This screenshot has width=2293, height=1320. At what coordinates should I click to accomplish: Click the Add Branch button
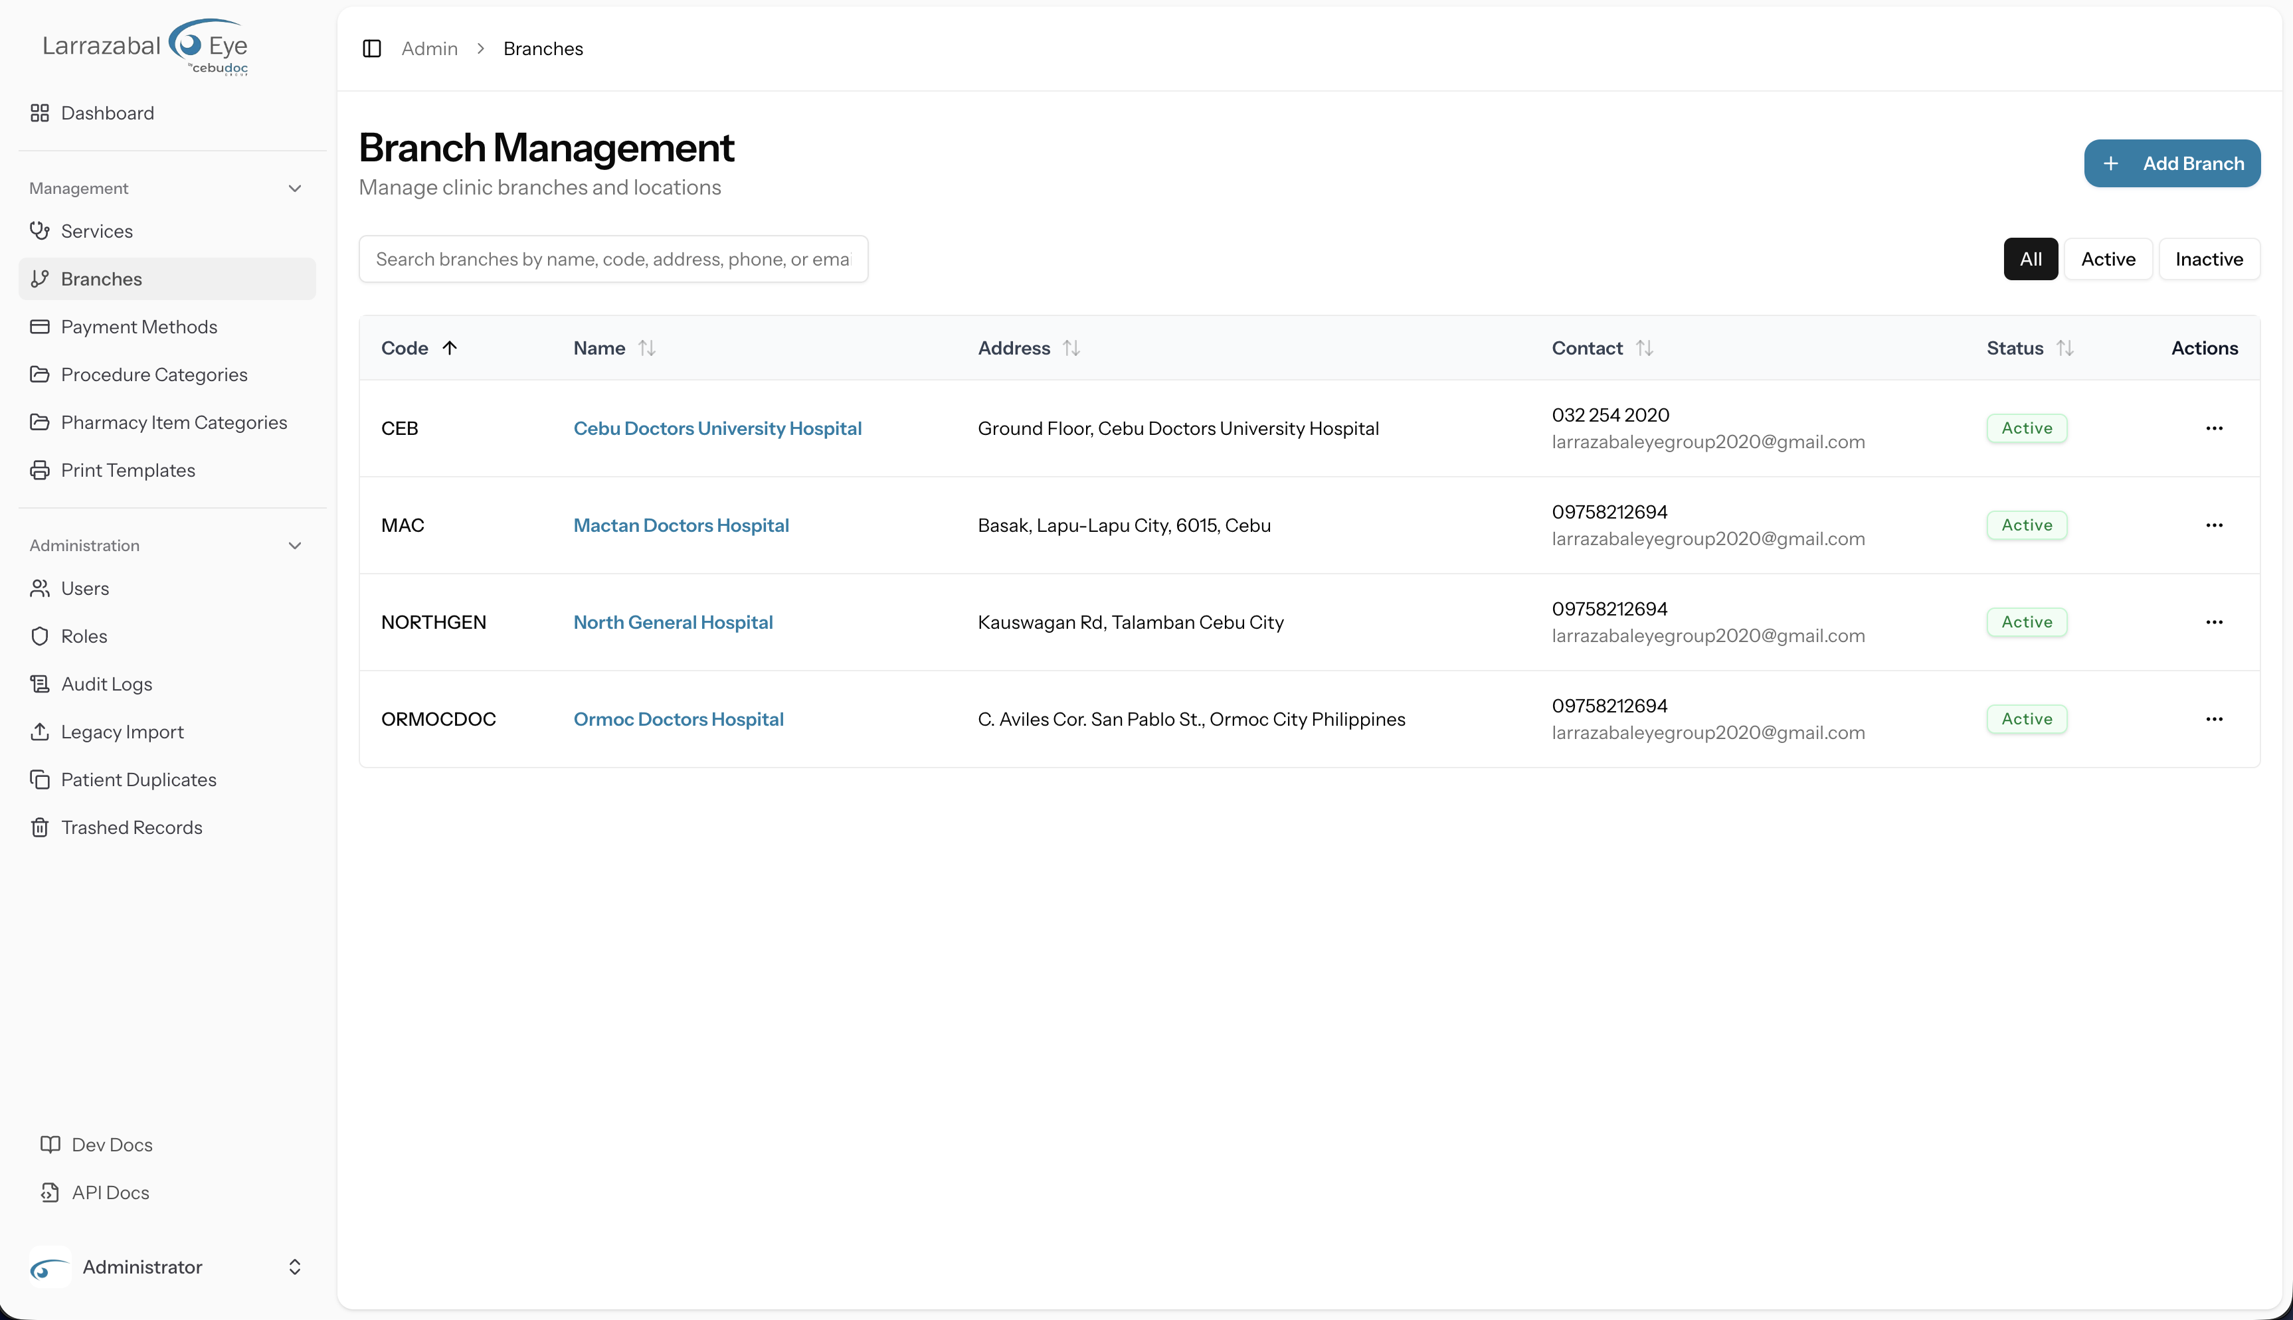coord(2171,163)
